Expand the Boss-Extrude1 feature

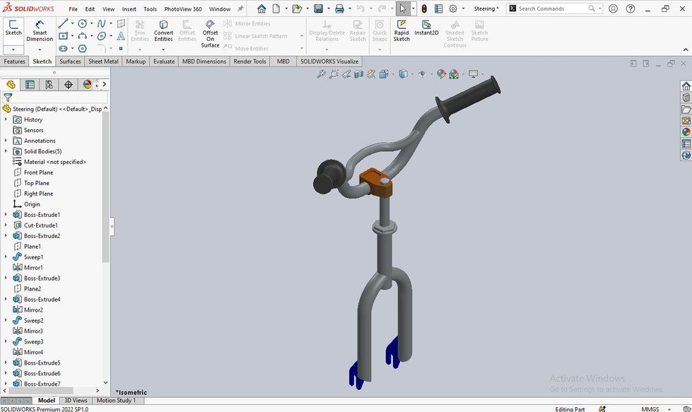[6, 215]
